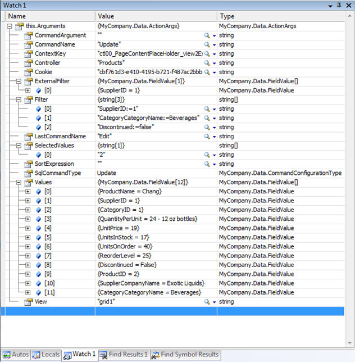355x362 pixels.
Task: Switch to the Locals tab
Action: point(45,354)
